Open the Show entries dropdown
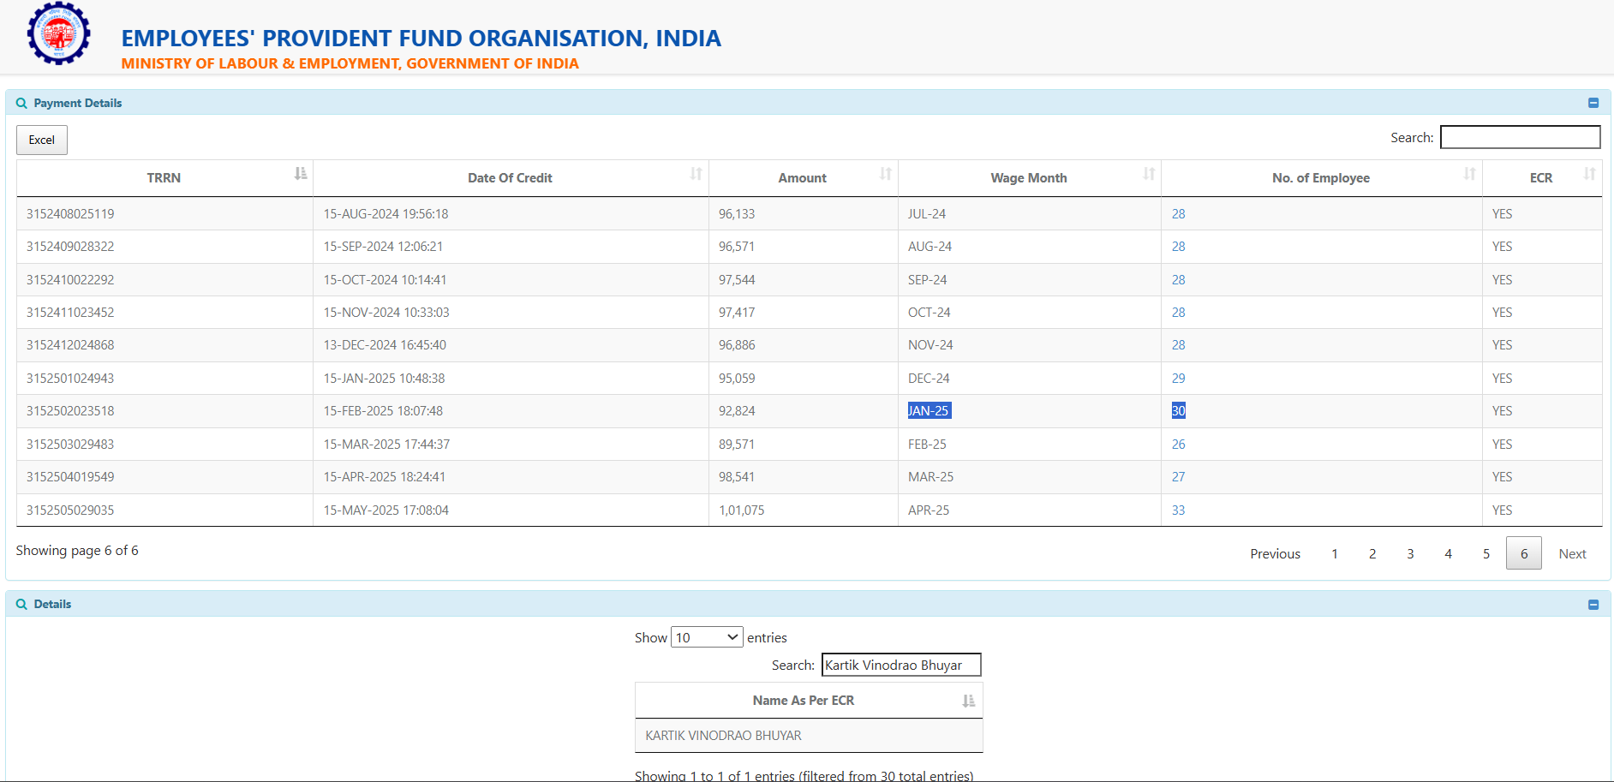Image resolution: width=1614 pixels, height=782 pixels. [706, 637]
